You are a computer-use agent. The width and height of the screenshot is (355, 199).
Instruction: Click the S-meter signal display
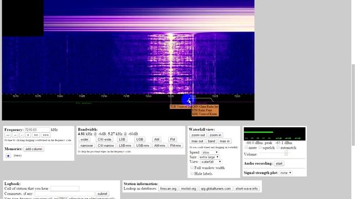click(275, 134)
